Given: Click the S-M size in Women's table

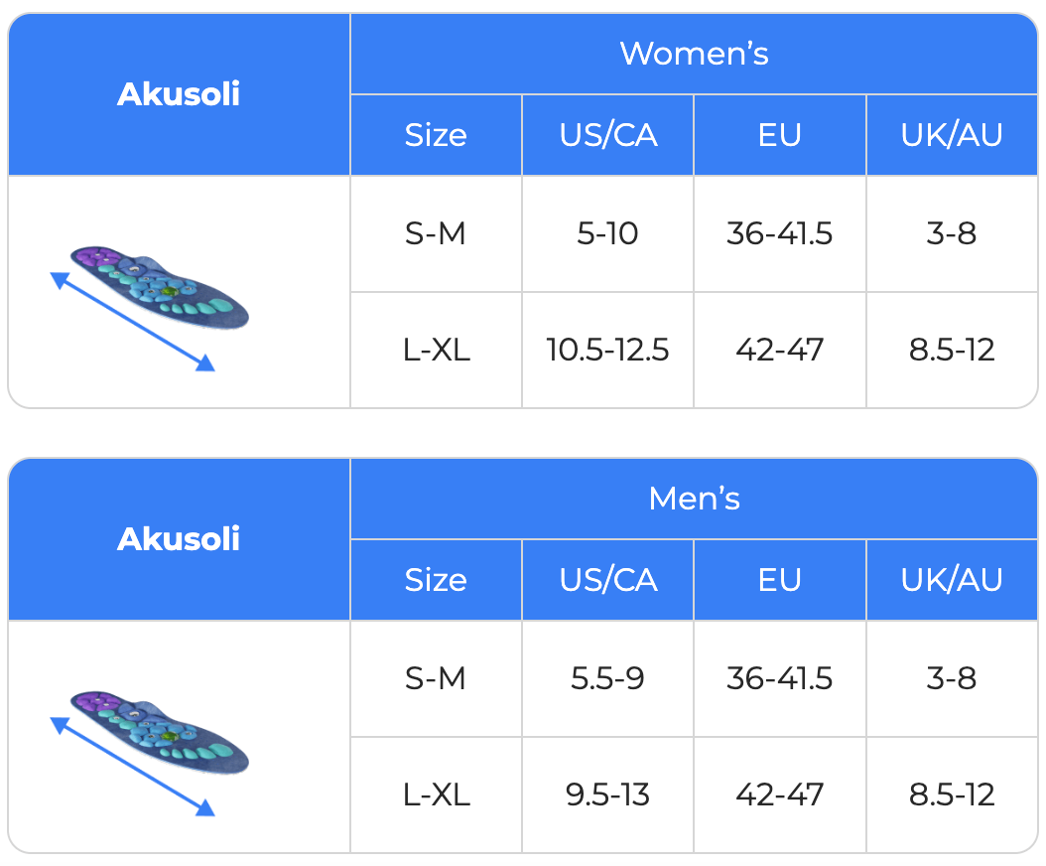Looking at the screenshot, I should click(x=436, y=234).
